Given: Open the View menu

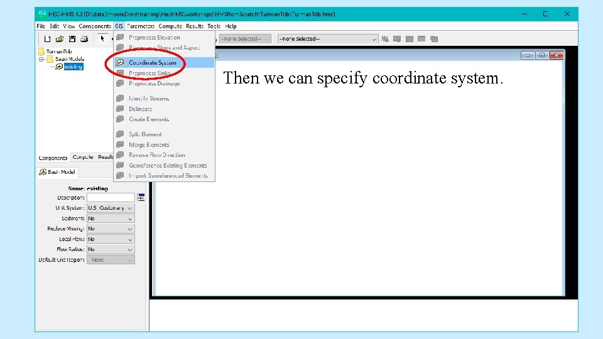Looking at the screenshot, I should pyautogui.click(x=69, y=26).
